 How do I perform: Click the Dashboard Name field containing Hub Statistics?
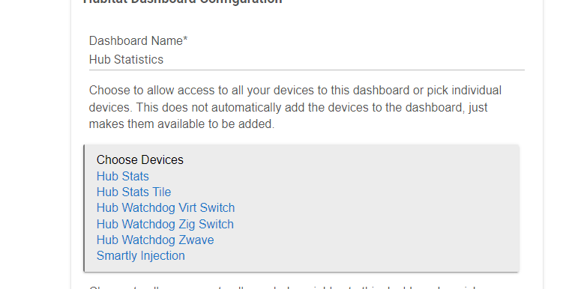point(307,60)
